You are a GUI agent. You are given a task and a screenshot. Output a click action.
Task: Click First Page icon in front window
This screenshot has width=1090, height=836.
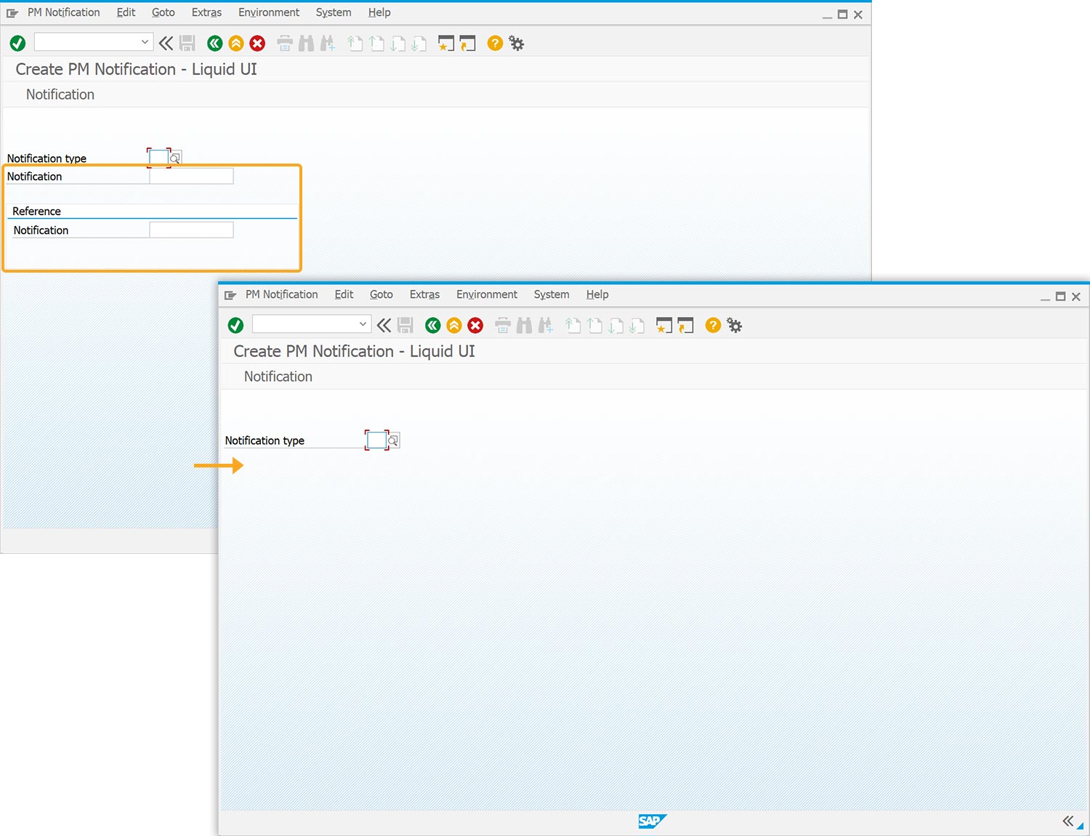(x=573, y=326)
